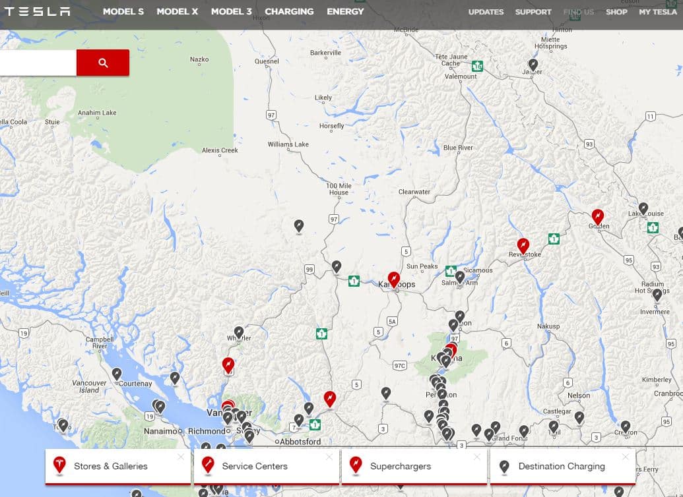Select the Creston destination charging pin
683x497 pixels.
click(626, 426)
